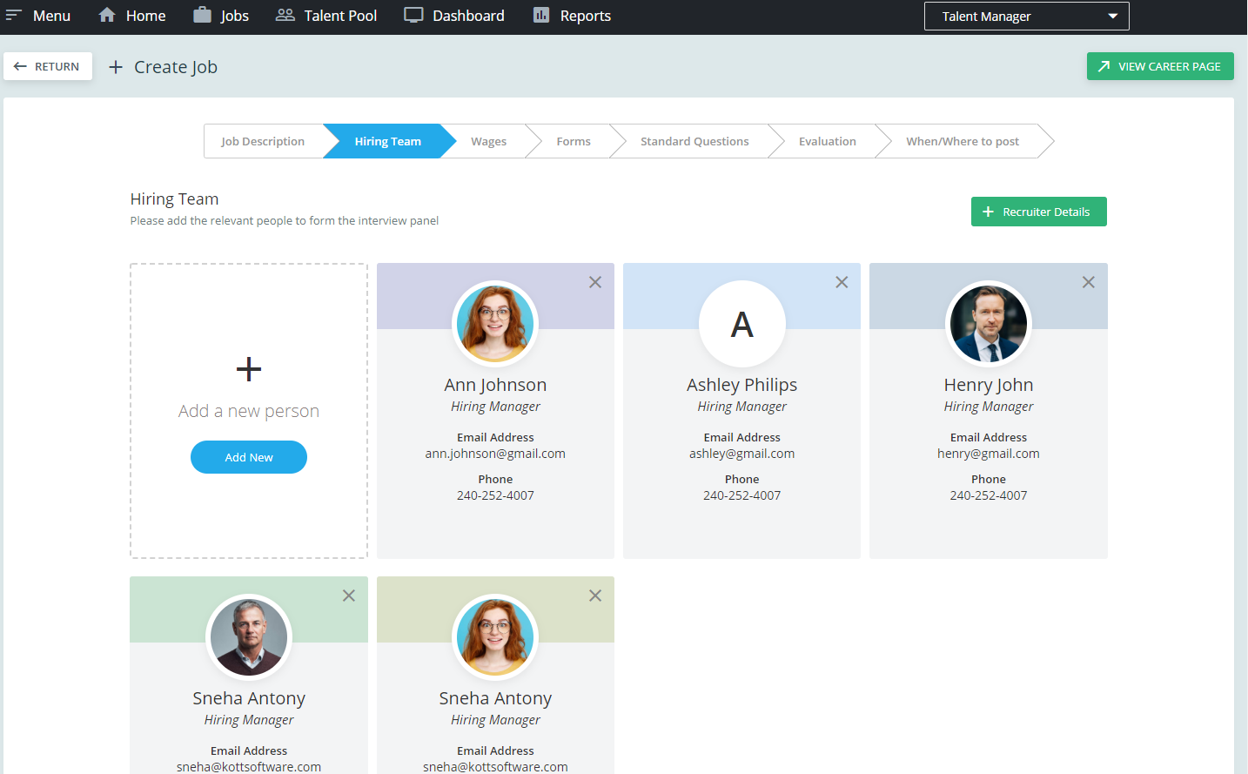Remove Ann Johnson with the X icon

[x=595, y=282]
